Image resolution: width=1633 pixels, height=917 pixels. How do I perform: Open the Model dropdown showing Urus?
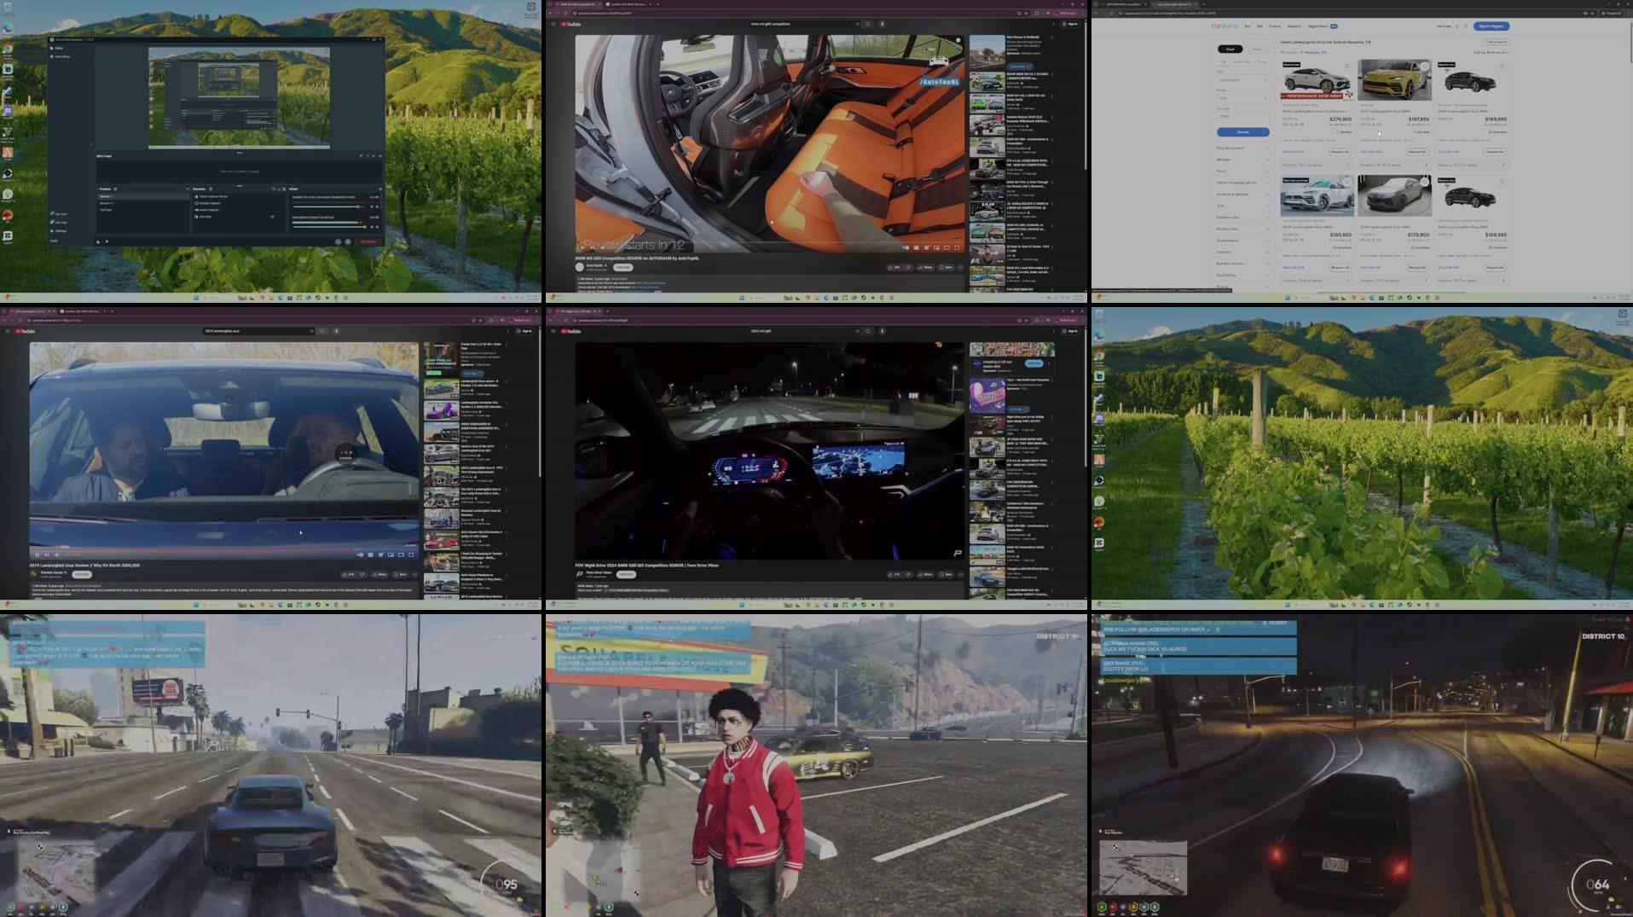pos(1242,98)
